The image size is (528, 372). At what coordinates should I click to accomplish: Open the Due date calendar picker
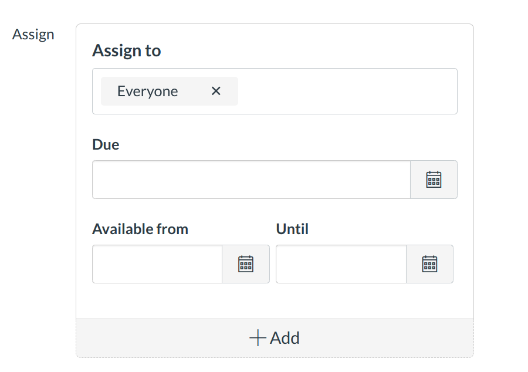[x=434, y=180]
